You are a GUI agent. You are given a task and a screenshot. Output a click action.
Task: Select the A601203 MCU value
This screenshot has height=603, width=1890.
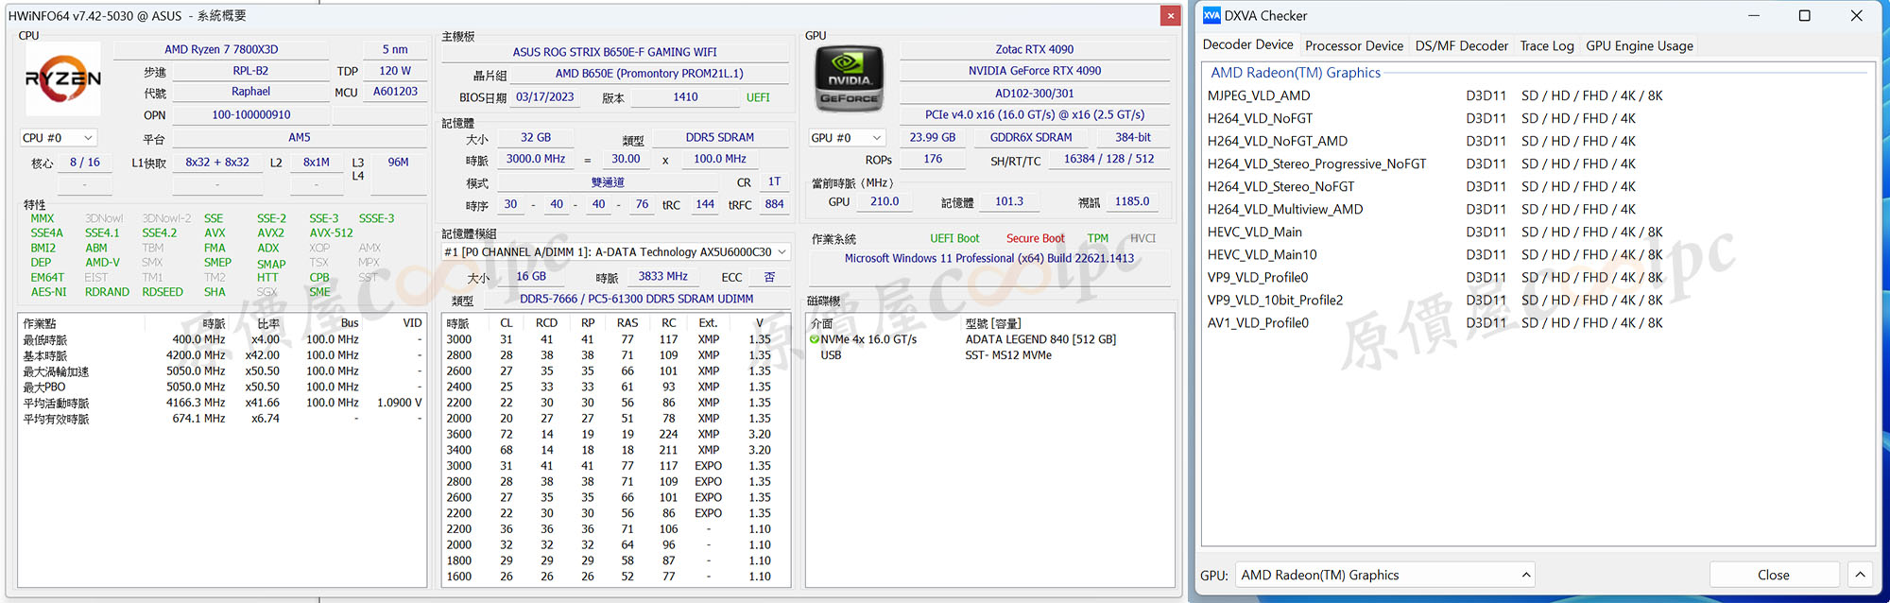395,92
